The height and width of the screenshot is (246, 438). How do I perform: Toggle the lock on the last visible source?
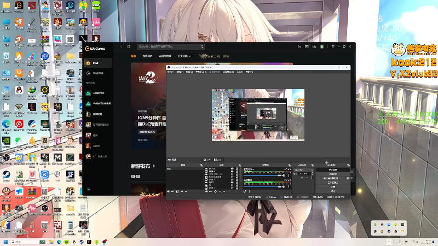pyautogui.click(x=237, y=188)
